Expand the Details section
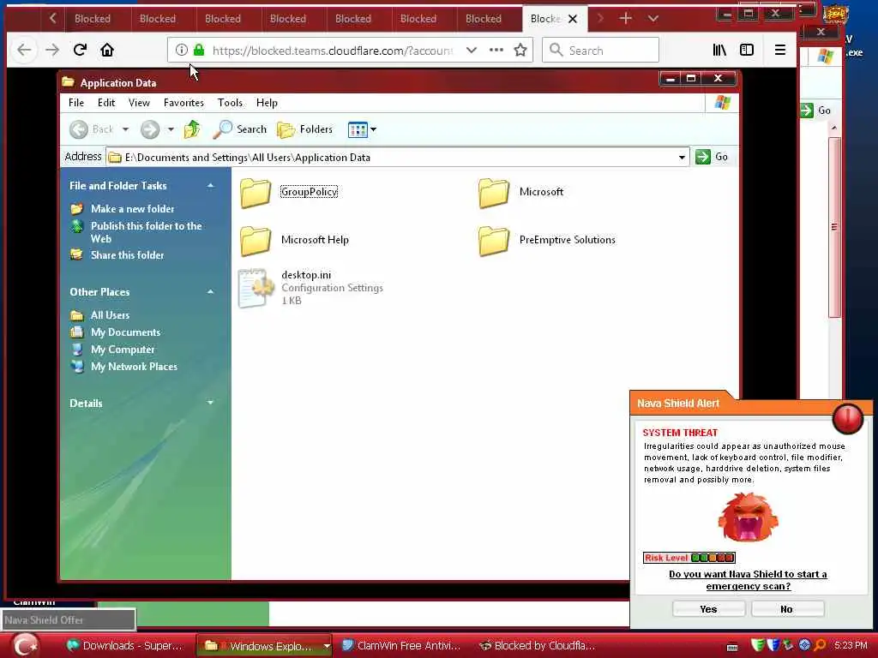This screenshot has height=658, width=878. pos(211,403)
